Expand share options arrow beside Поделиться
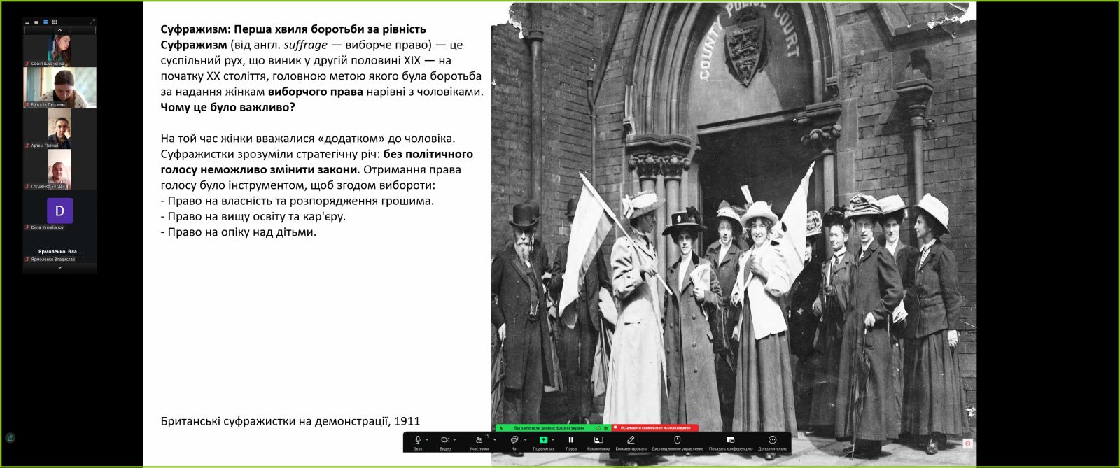1120x468 pixels. [553, 440]
